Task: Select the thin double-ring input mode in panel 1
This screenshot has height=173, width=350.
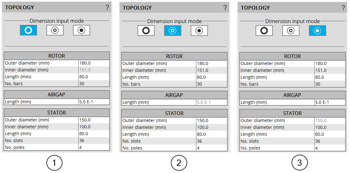Action: (x=55, y=30)
